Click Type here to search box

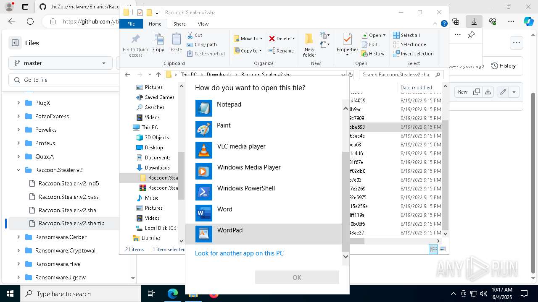81,294
